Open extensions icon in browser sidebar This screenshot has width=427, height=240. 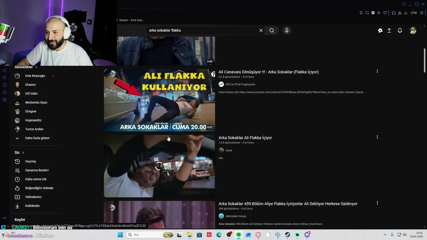click(x=4, y=92)
